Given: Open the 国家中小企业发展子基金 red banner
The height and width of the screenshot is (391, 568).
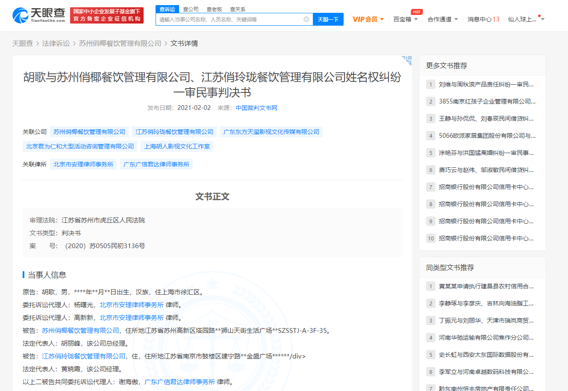Looking at the screenshot, I should point(107,15).
